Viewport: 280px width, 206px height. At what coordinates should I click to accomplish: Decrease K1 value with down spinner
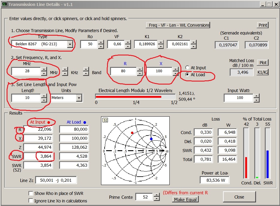(161, 46)
